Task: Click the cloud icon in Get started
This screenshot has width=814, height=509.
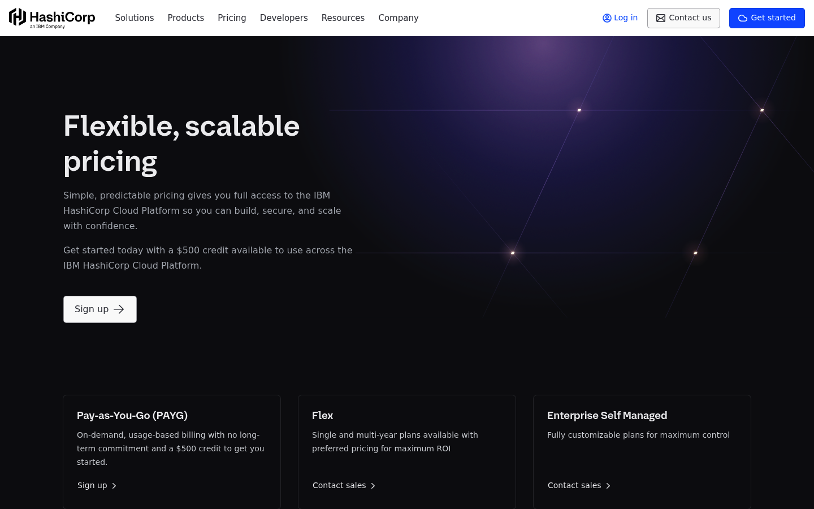Action: (743, 18)
